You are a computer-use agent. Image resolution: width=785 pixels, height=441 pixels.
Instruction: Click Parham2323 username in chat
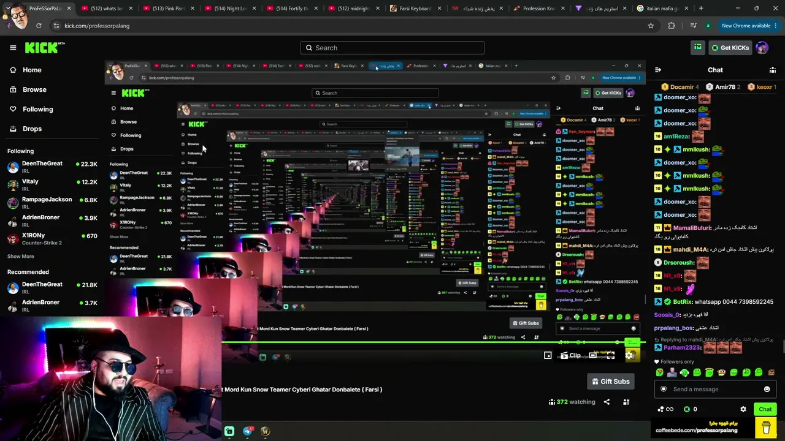click(682, 348)
